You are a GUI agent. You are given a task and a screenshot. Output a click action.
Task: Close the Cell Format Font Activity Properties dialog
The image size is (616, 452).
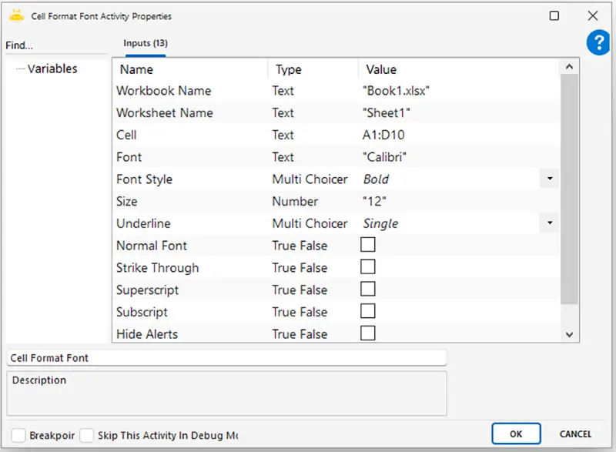coord(592,15)
